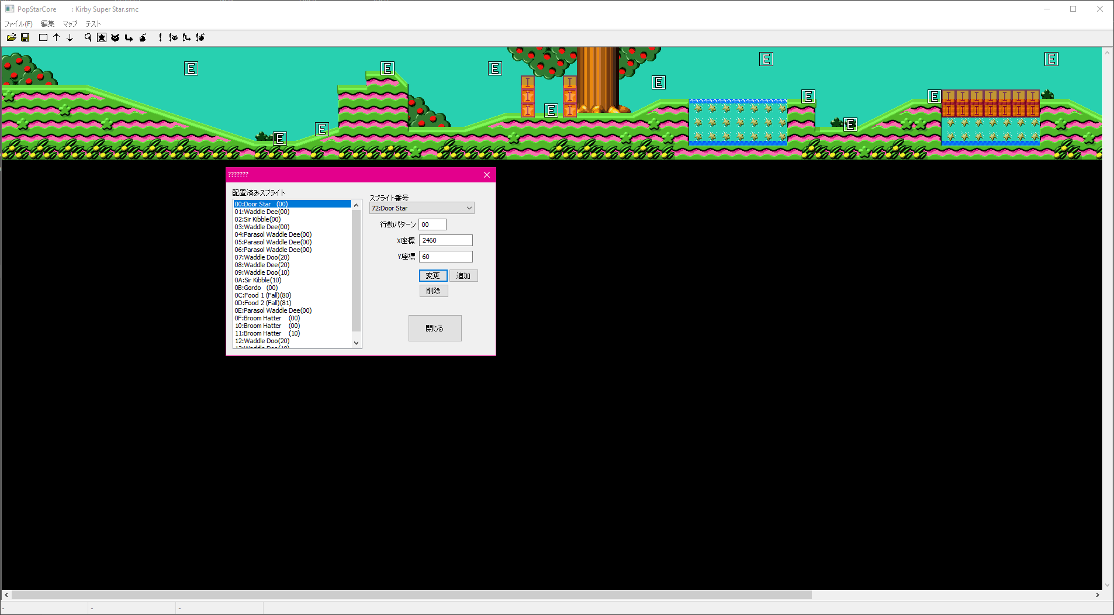Click the 追加 button
Image resolution: width=1114 pixels, height=615 pixels.
pos(463,276)
